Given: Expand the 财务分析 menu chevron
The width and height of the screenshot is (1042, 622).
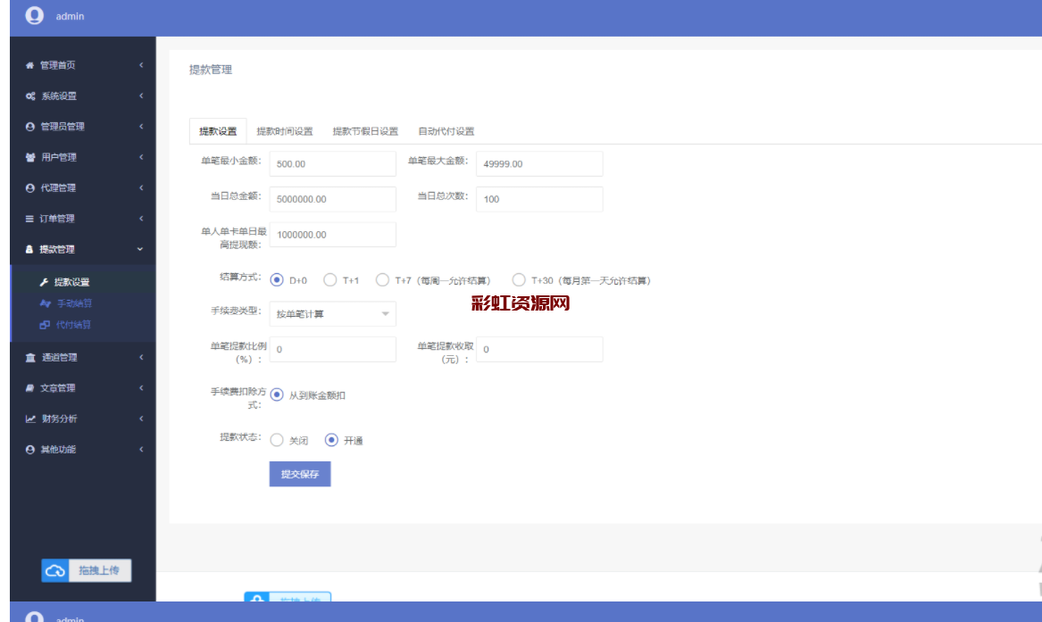Looking at the screenshot, I should (141, 419).
